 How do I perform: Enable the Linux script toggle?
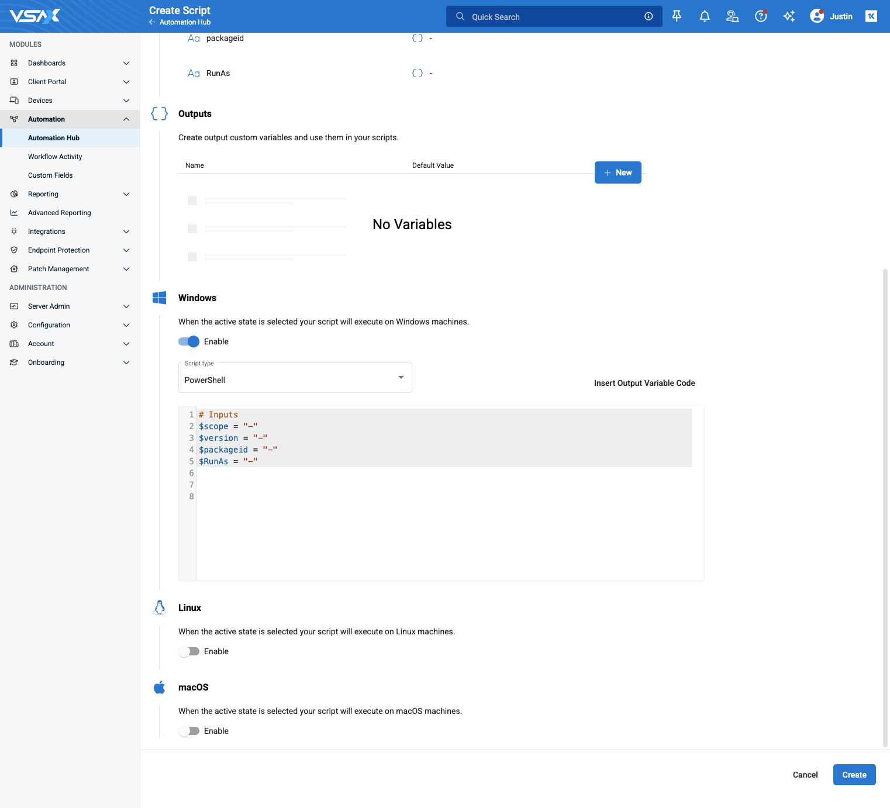coord(189,651)
